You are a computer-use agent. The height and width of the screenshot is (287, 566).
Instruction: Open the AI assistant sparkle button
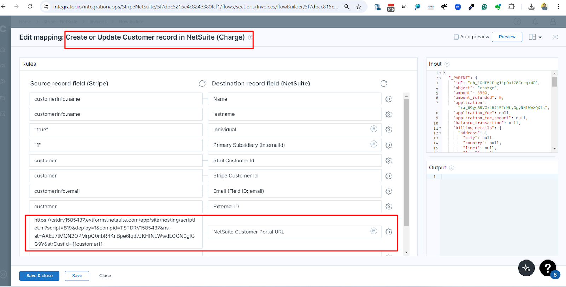(526, 268)
